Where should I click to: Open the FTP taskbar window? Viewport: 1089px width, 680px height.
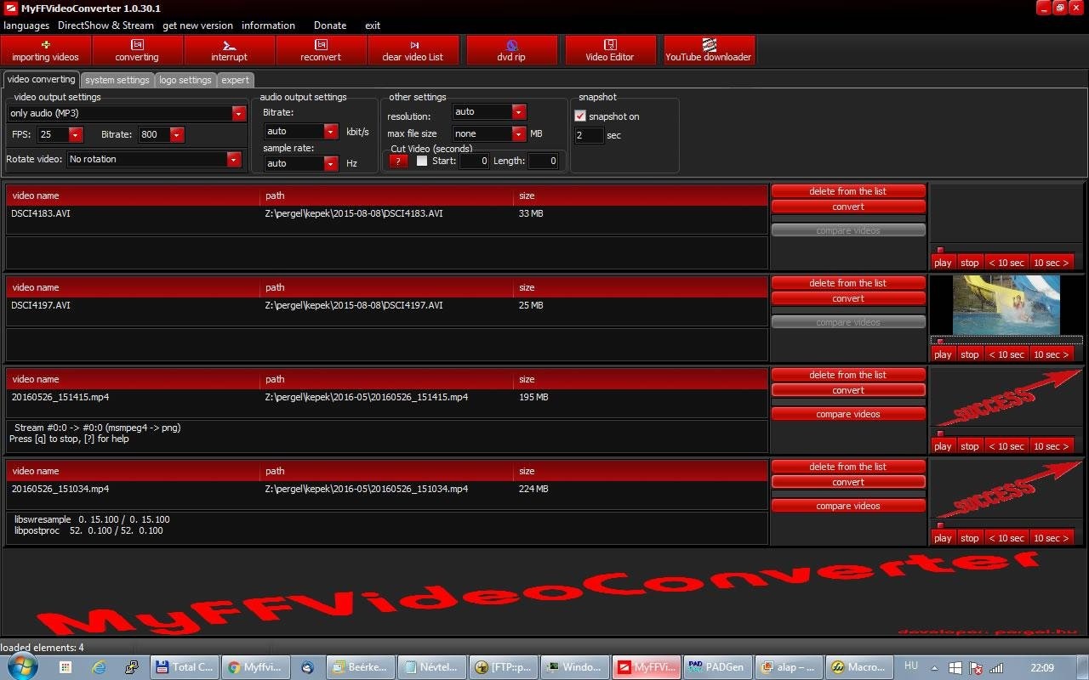(503, 667)
